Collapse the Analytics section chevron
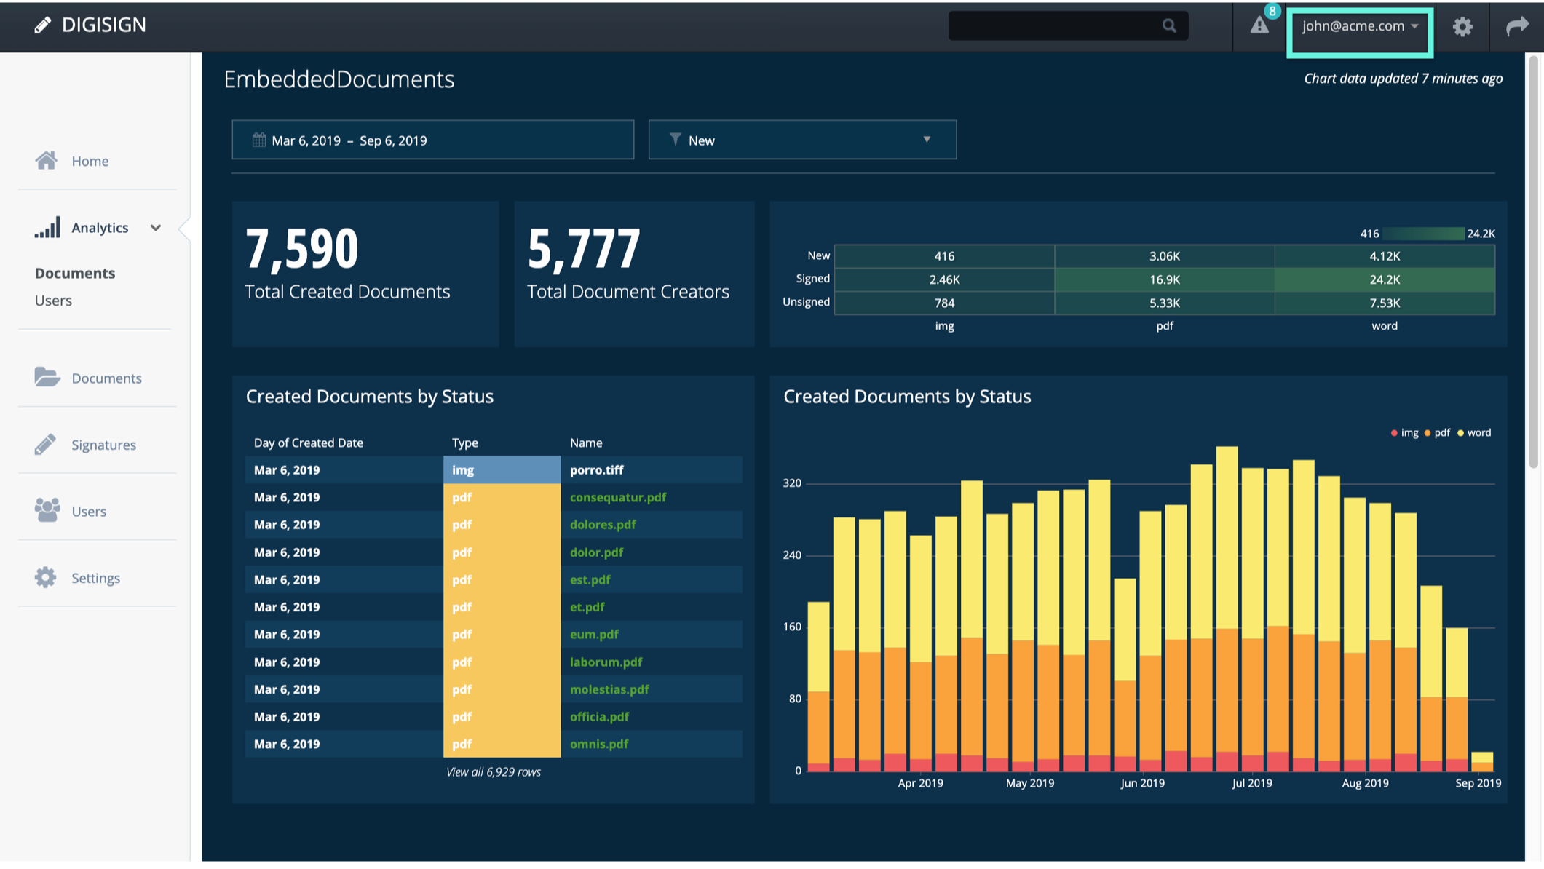The image size is (1544, 869). [x=155, y=228]
